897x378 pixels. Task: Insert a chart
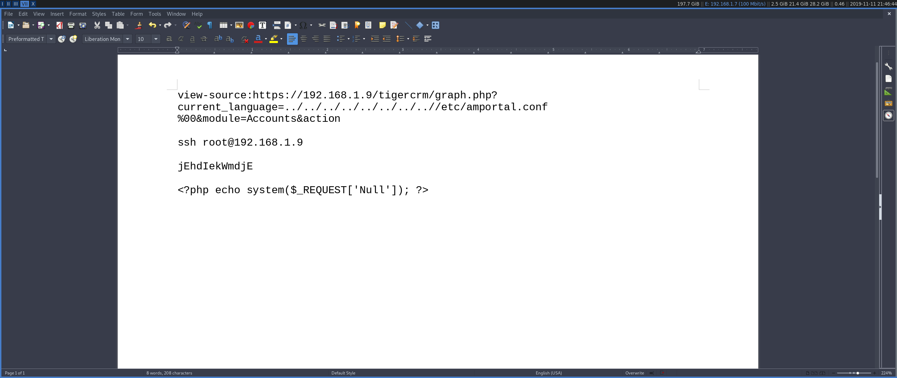tap(251, 25)
